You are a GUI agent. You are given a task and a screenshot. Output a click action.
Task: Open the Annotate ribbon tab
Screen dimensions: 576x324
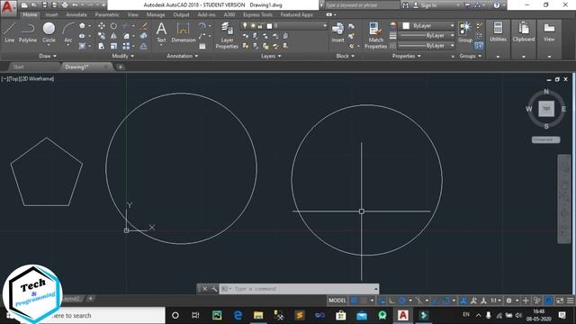(76, 14)
